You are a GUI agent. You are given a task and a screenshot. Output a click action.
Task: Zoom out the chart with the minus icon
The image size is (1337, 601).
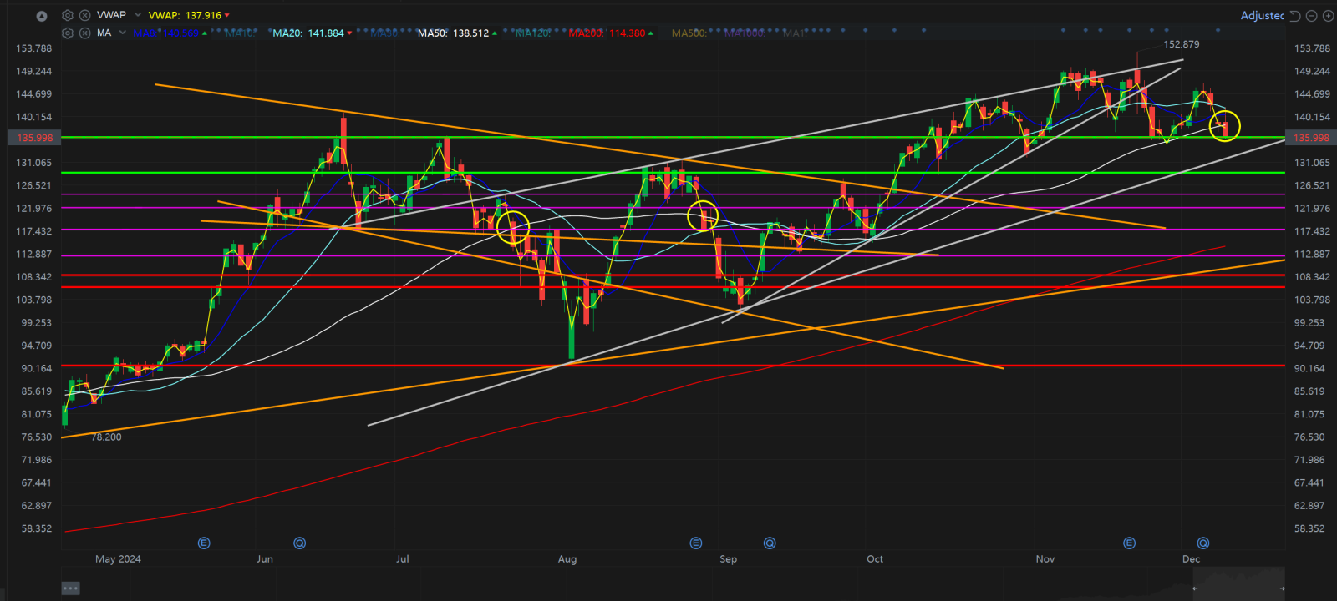coord(1312,15)
